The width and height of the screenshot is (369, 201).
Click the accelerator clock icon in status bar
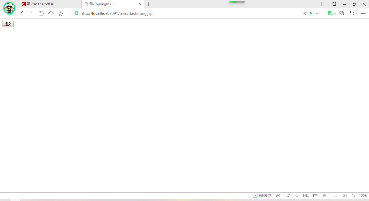pos(278,196)
